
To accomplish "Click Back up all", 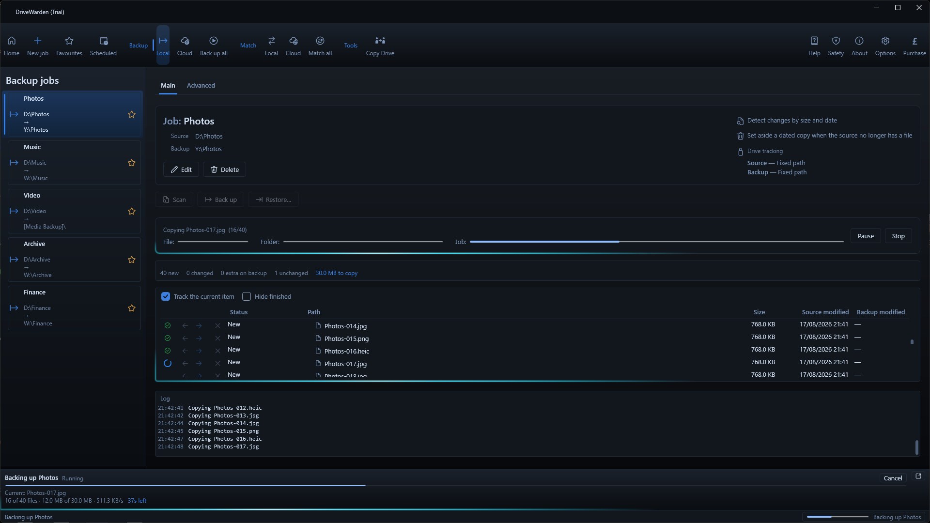I will pyautogui.click(x=214, y=46).
